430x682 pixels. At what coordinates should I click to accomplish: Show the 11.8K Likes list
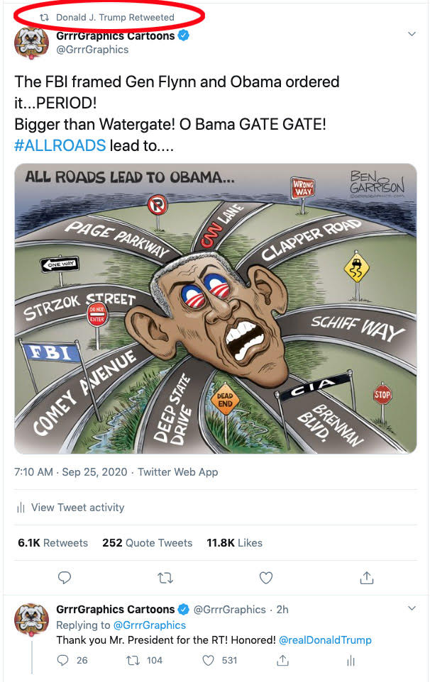point(235,542)
